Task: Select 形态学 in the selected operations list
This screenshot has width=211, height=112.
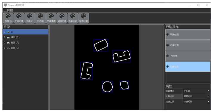Action: (x=188, y=56)
